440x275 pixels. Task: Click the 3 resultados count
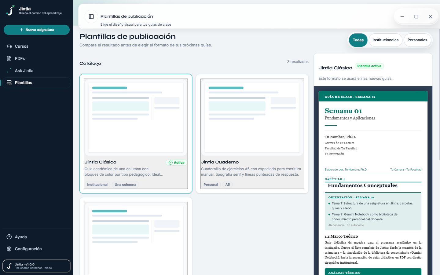(x=298, y=62)
